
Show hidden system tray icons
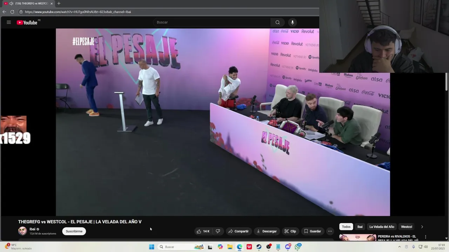[399, 247]
